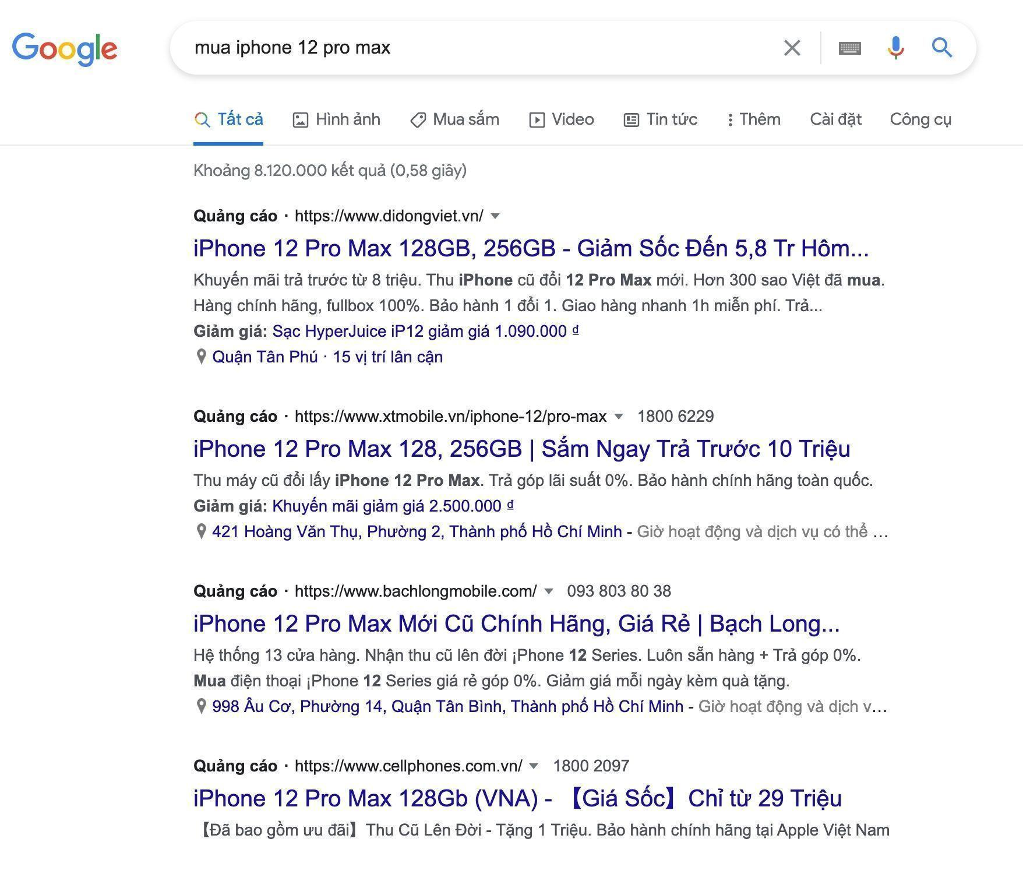Click the https://www.cellphones.com.vn/ URL text
The width and height of the screenshot is (1023, 874).
(408, 766)
